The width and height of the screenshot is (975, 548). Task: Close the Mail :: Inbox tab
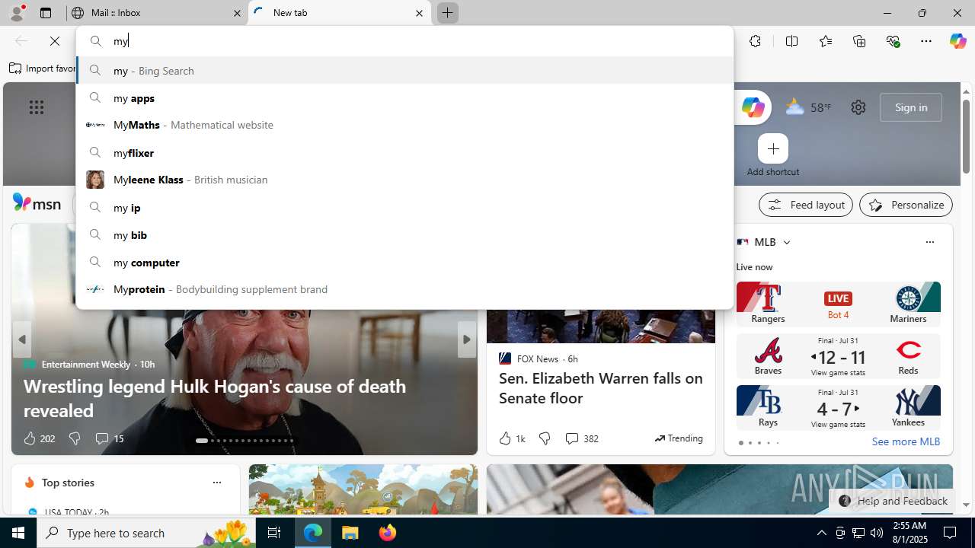tap(237, 13)
